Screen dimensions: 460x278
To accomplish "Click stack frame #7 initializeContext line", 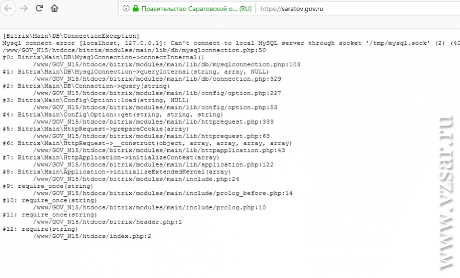I will (x=118, y=158).
